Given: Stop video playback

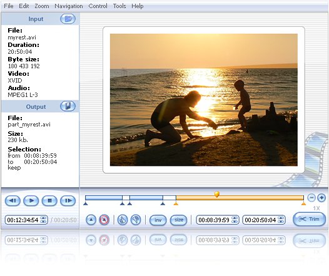Looking at the screenshot, I should 49,201.
